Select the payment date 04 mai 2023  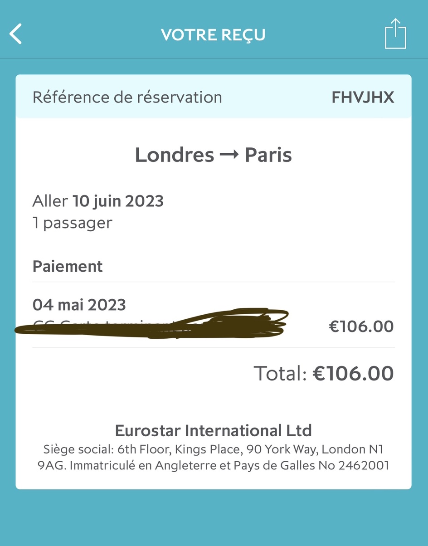(x=79, y=305)
